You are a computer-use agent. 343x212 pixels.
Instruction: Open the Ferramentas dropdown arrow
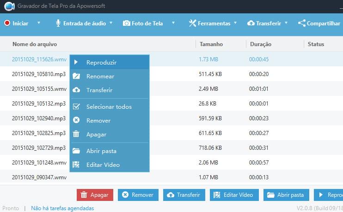pyautogui.click(x=235, y=23)
